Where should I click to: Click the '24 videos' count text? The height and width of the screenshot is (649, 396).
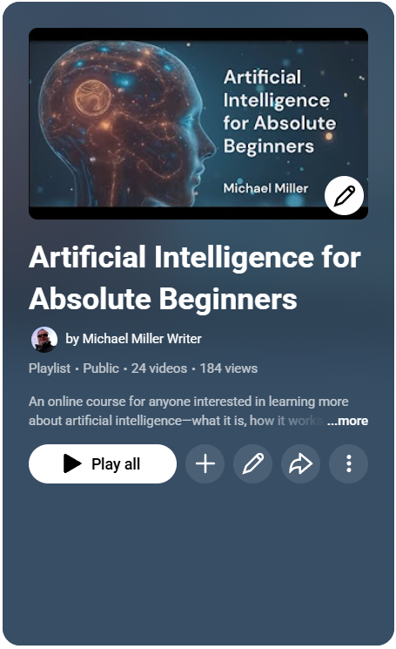[x=159, y=368]
